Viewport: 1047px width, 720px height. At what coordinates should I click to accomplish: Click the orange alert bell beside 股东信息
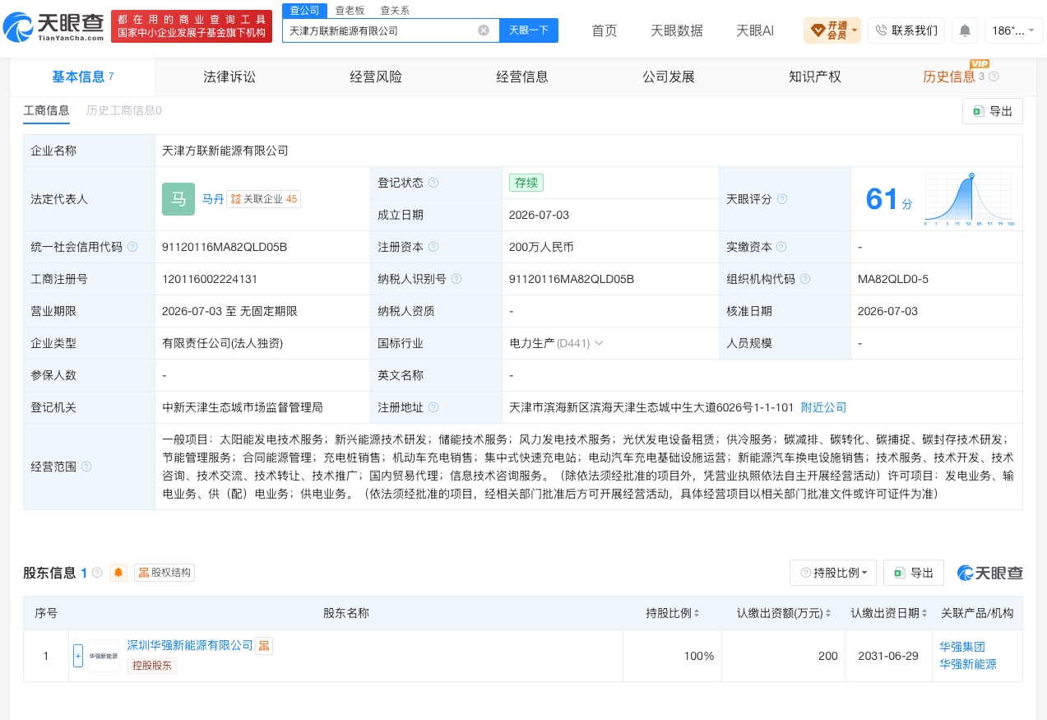click(x=118, y=573)
